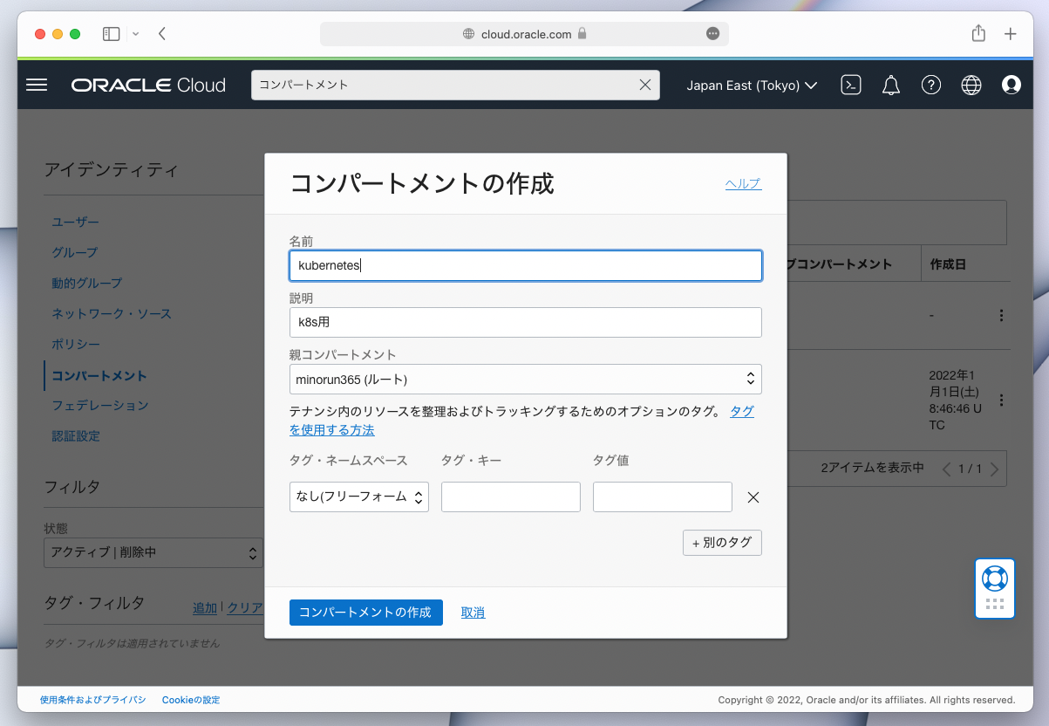The height and width of the screenshot is (726, 1049).
Task: Clear the search field with the X icon
Action: click(x=644, y=85)
